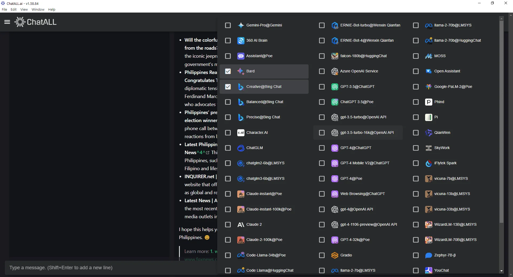Image resolution: width=513 pixels, height=277 pixels.
Task: Uncheck the Bard checkbox
Action: pyautogui.click(x=228, y=71)
